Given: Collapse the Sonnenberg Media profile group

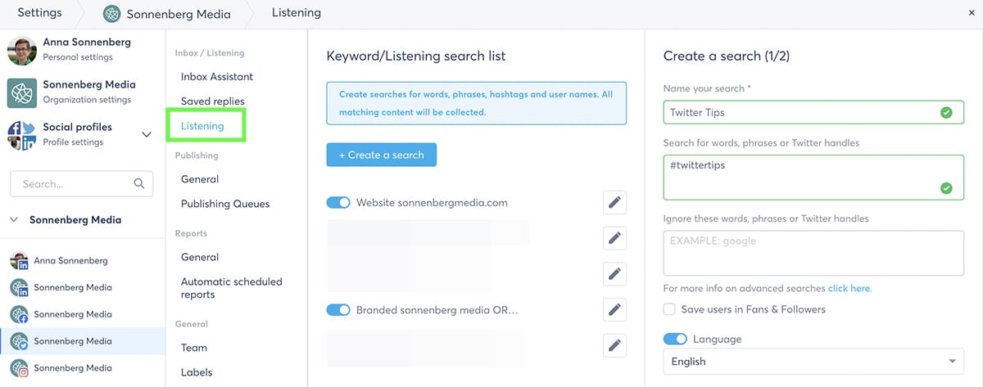Looking at the screenshot, I should tap(15, 220).
